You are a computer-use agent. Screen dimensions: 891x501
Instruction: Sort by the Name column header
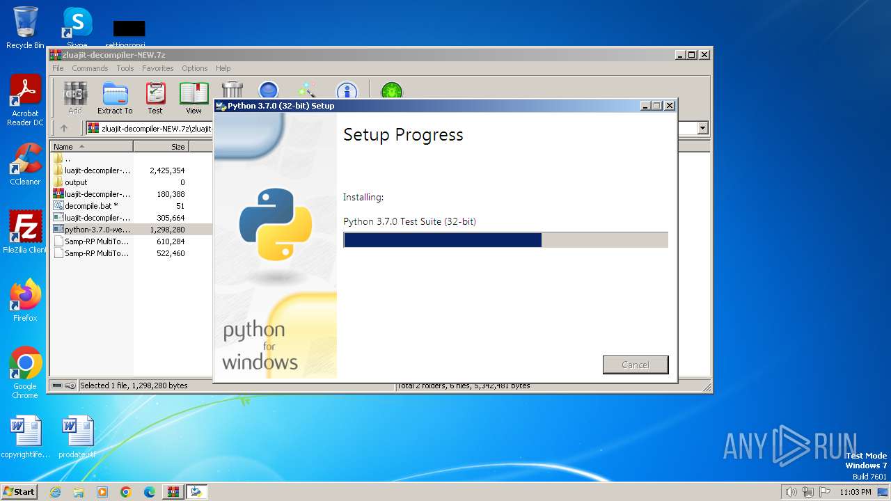point(92,147)
